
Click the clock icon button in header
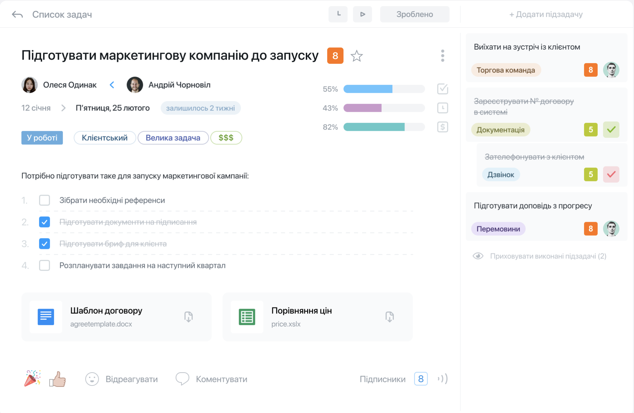pos(338,14)
